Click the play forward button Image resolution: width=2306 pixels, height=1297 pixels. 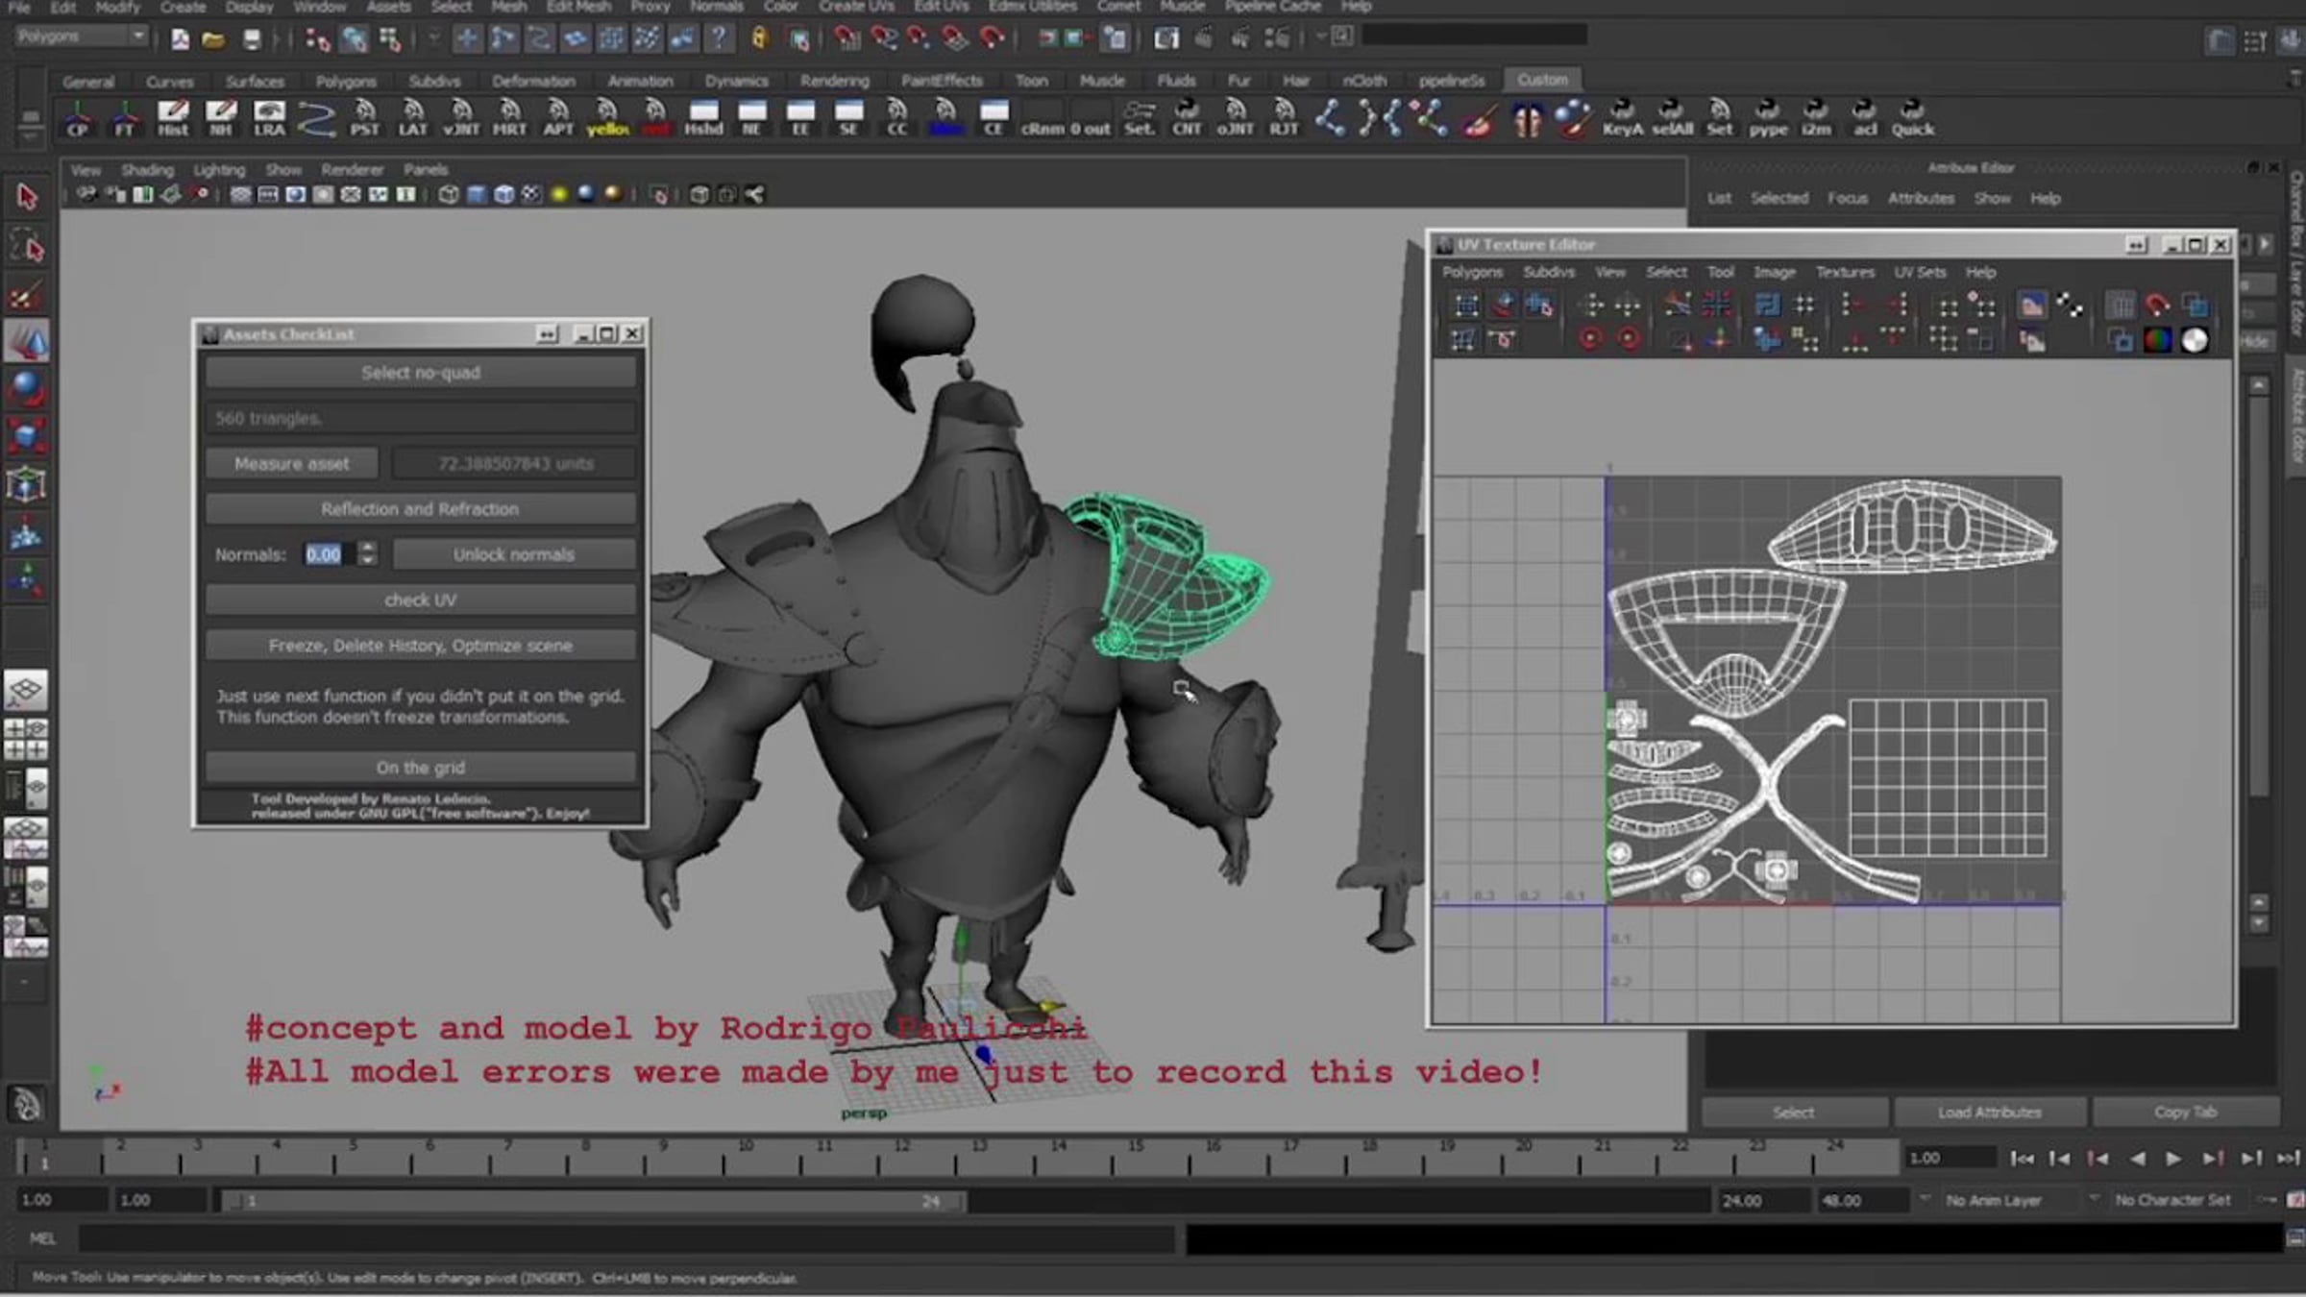(x=2173, y=1159)
